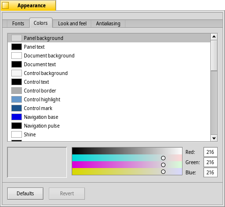This screenshot has width=225, height=207.
Task: Choose the Control background swatch
Action: tap(17, 73)
